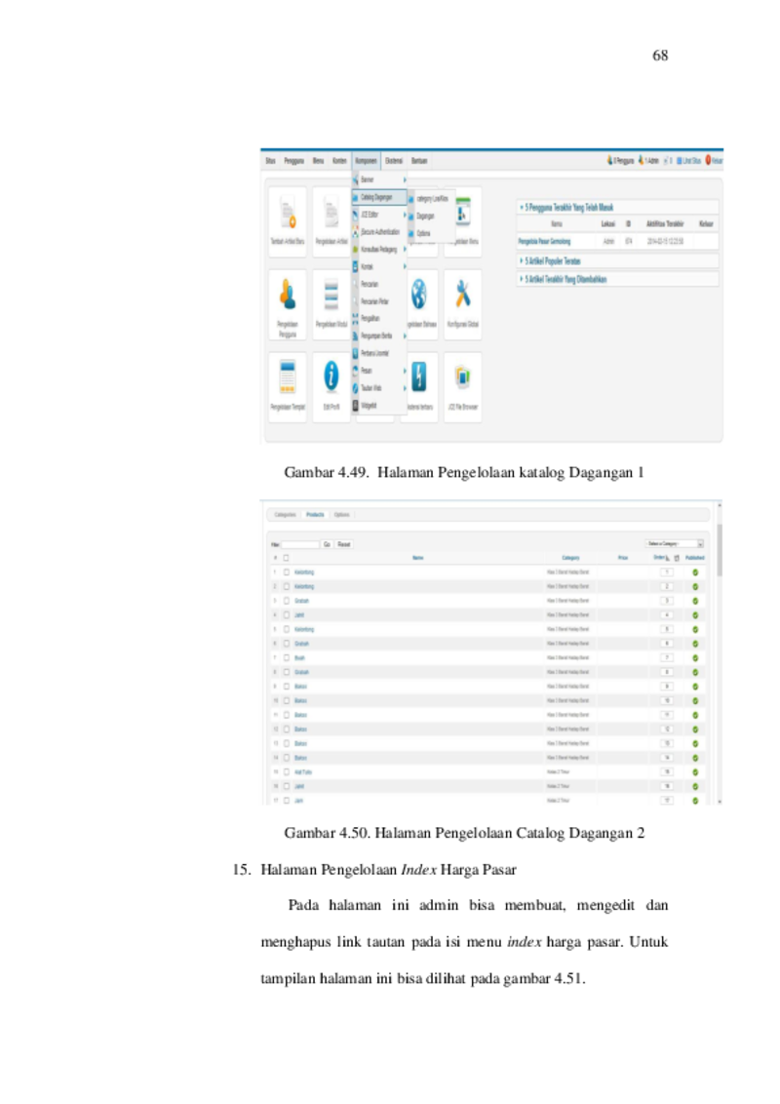The height and width of the screenshot is (1104, 780).
Task: Switch to the Options tab in catalog
Action: click(342, 515)
